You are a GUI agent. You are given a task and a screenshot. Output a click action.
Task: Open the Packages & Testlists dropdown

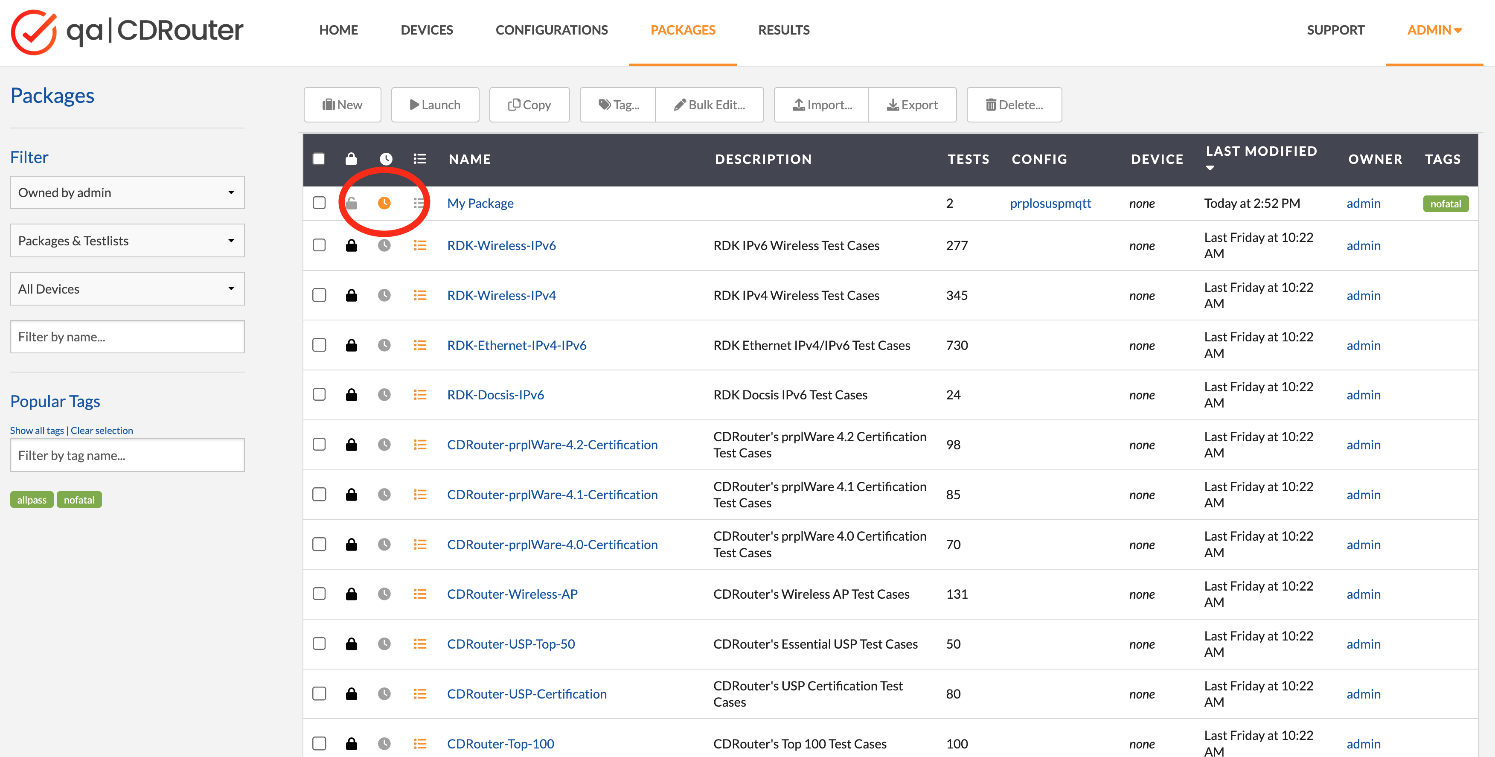point(127,241)
